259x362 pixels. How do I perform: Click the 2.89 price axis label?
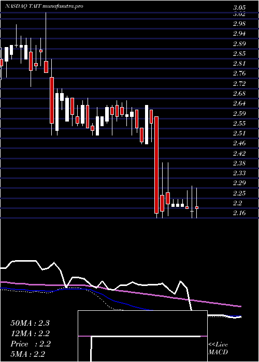239,44
